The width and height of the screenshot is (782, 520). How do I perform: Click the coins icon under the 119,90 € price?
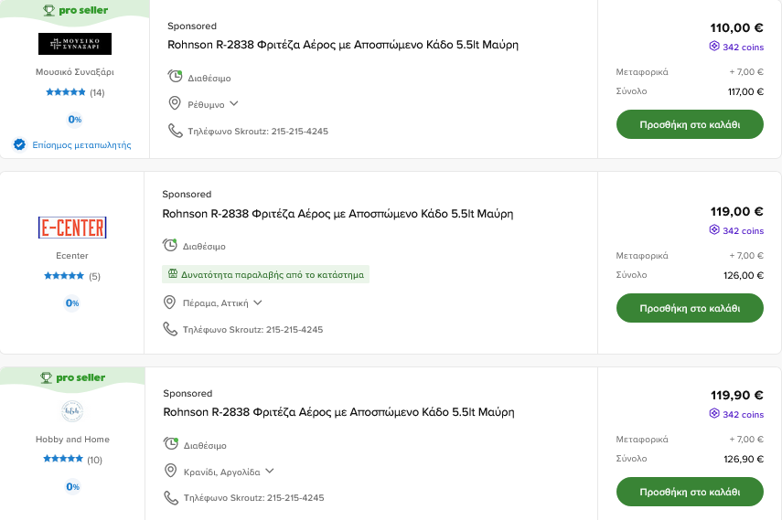(x=714, y=414)
